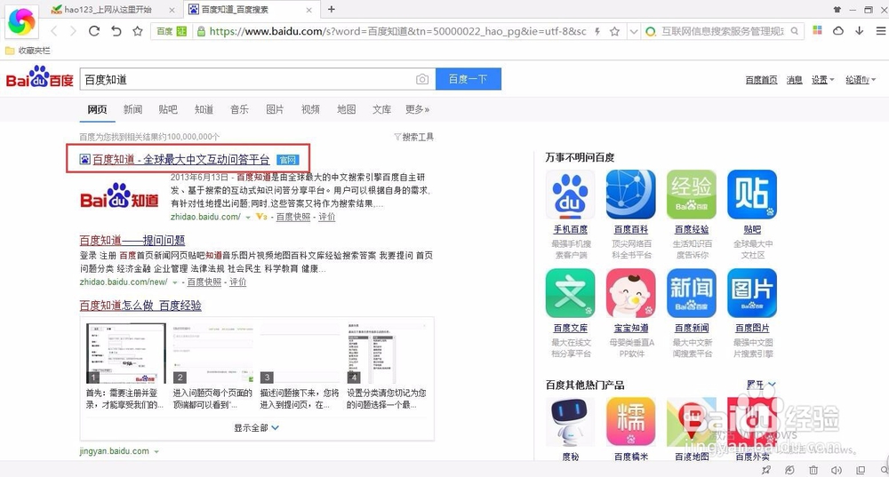Click the browser forward arrow

(x=73, y=31)
